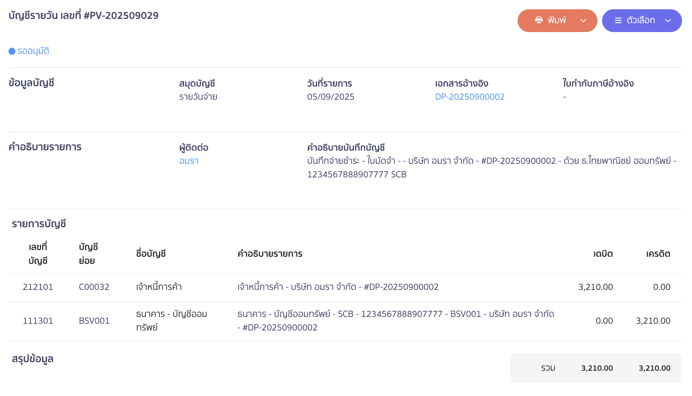Click the คำอธิบายรายการ table column header

click(x=270, y=254)
